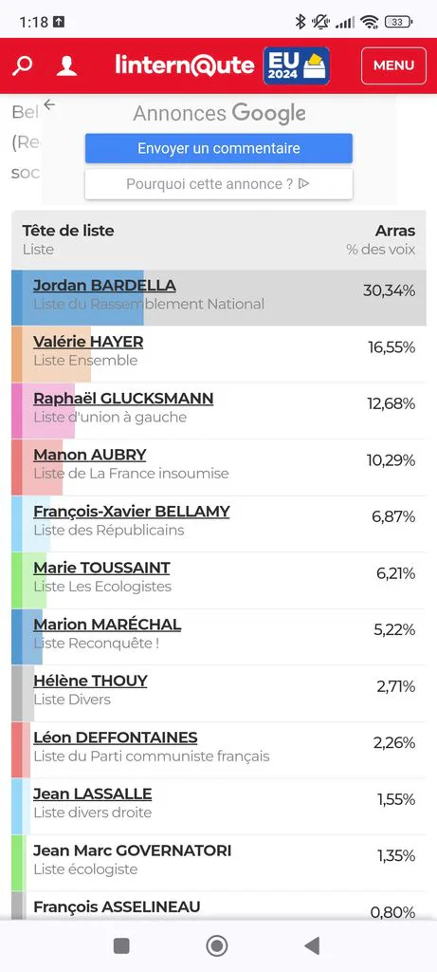Open Marie TOUSSAINT link
This screenshot has width=437, height=972.
click(x=101, y=568)
